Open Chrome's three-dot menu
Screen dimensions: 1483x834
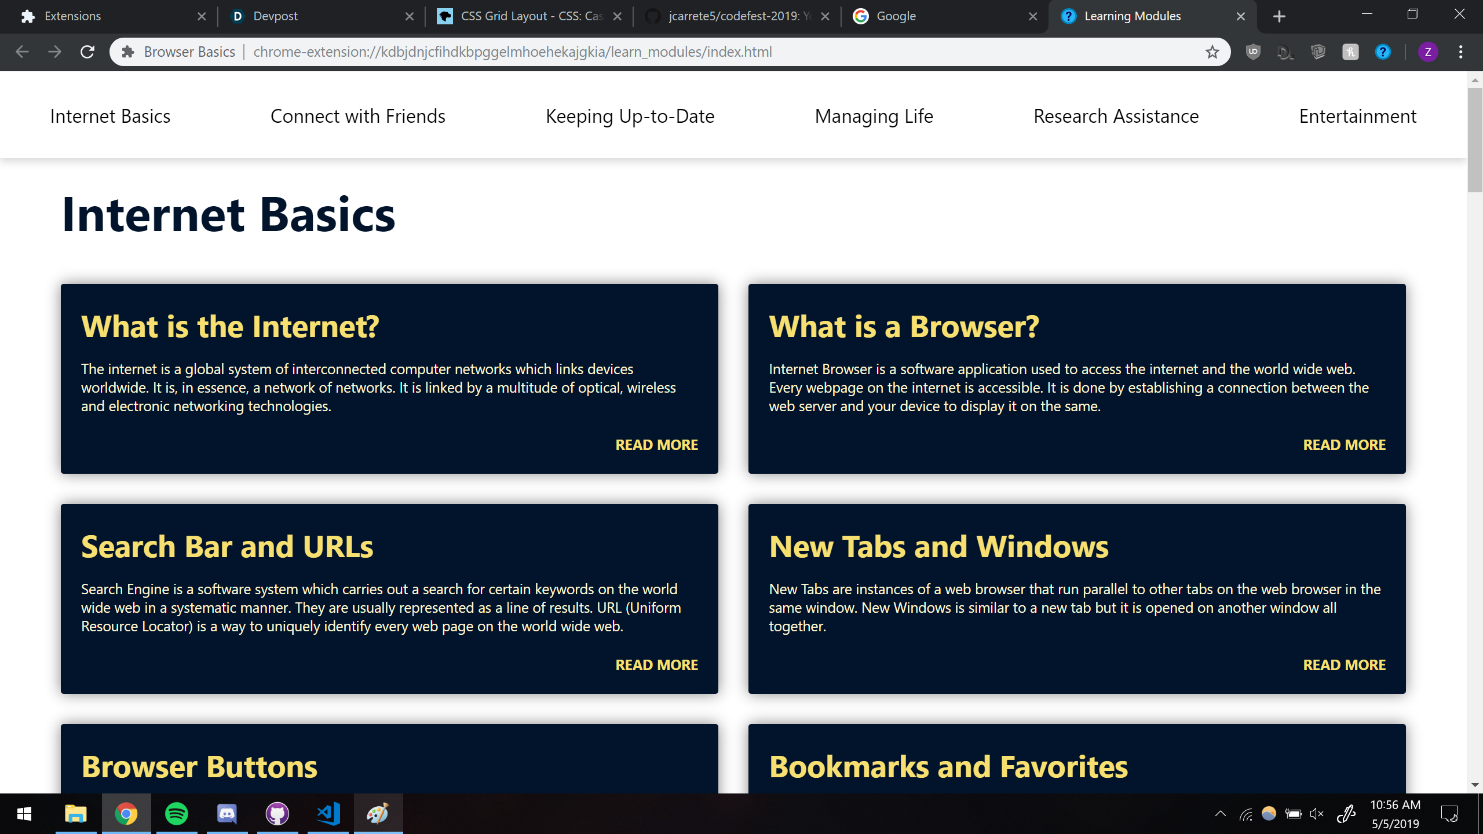pos(1460,52)
